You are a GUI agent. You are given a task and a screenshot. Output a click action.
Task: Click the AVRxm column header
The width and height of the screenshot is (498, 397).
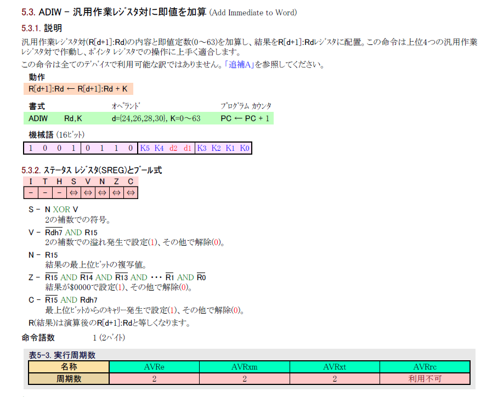pyautogui.click(x=244, y=367)
